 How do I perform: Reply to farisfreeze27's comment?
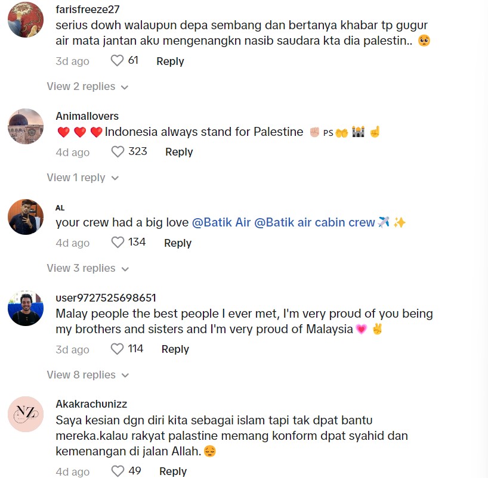click(x=170, y=61)
